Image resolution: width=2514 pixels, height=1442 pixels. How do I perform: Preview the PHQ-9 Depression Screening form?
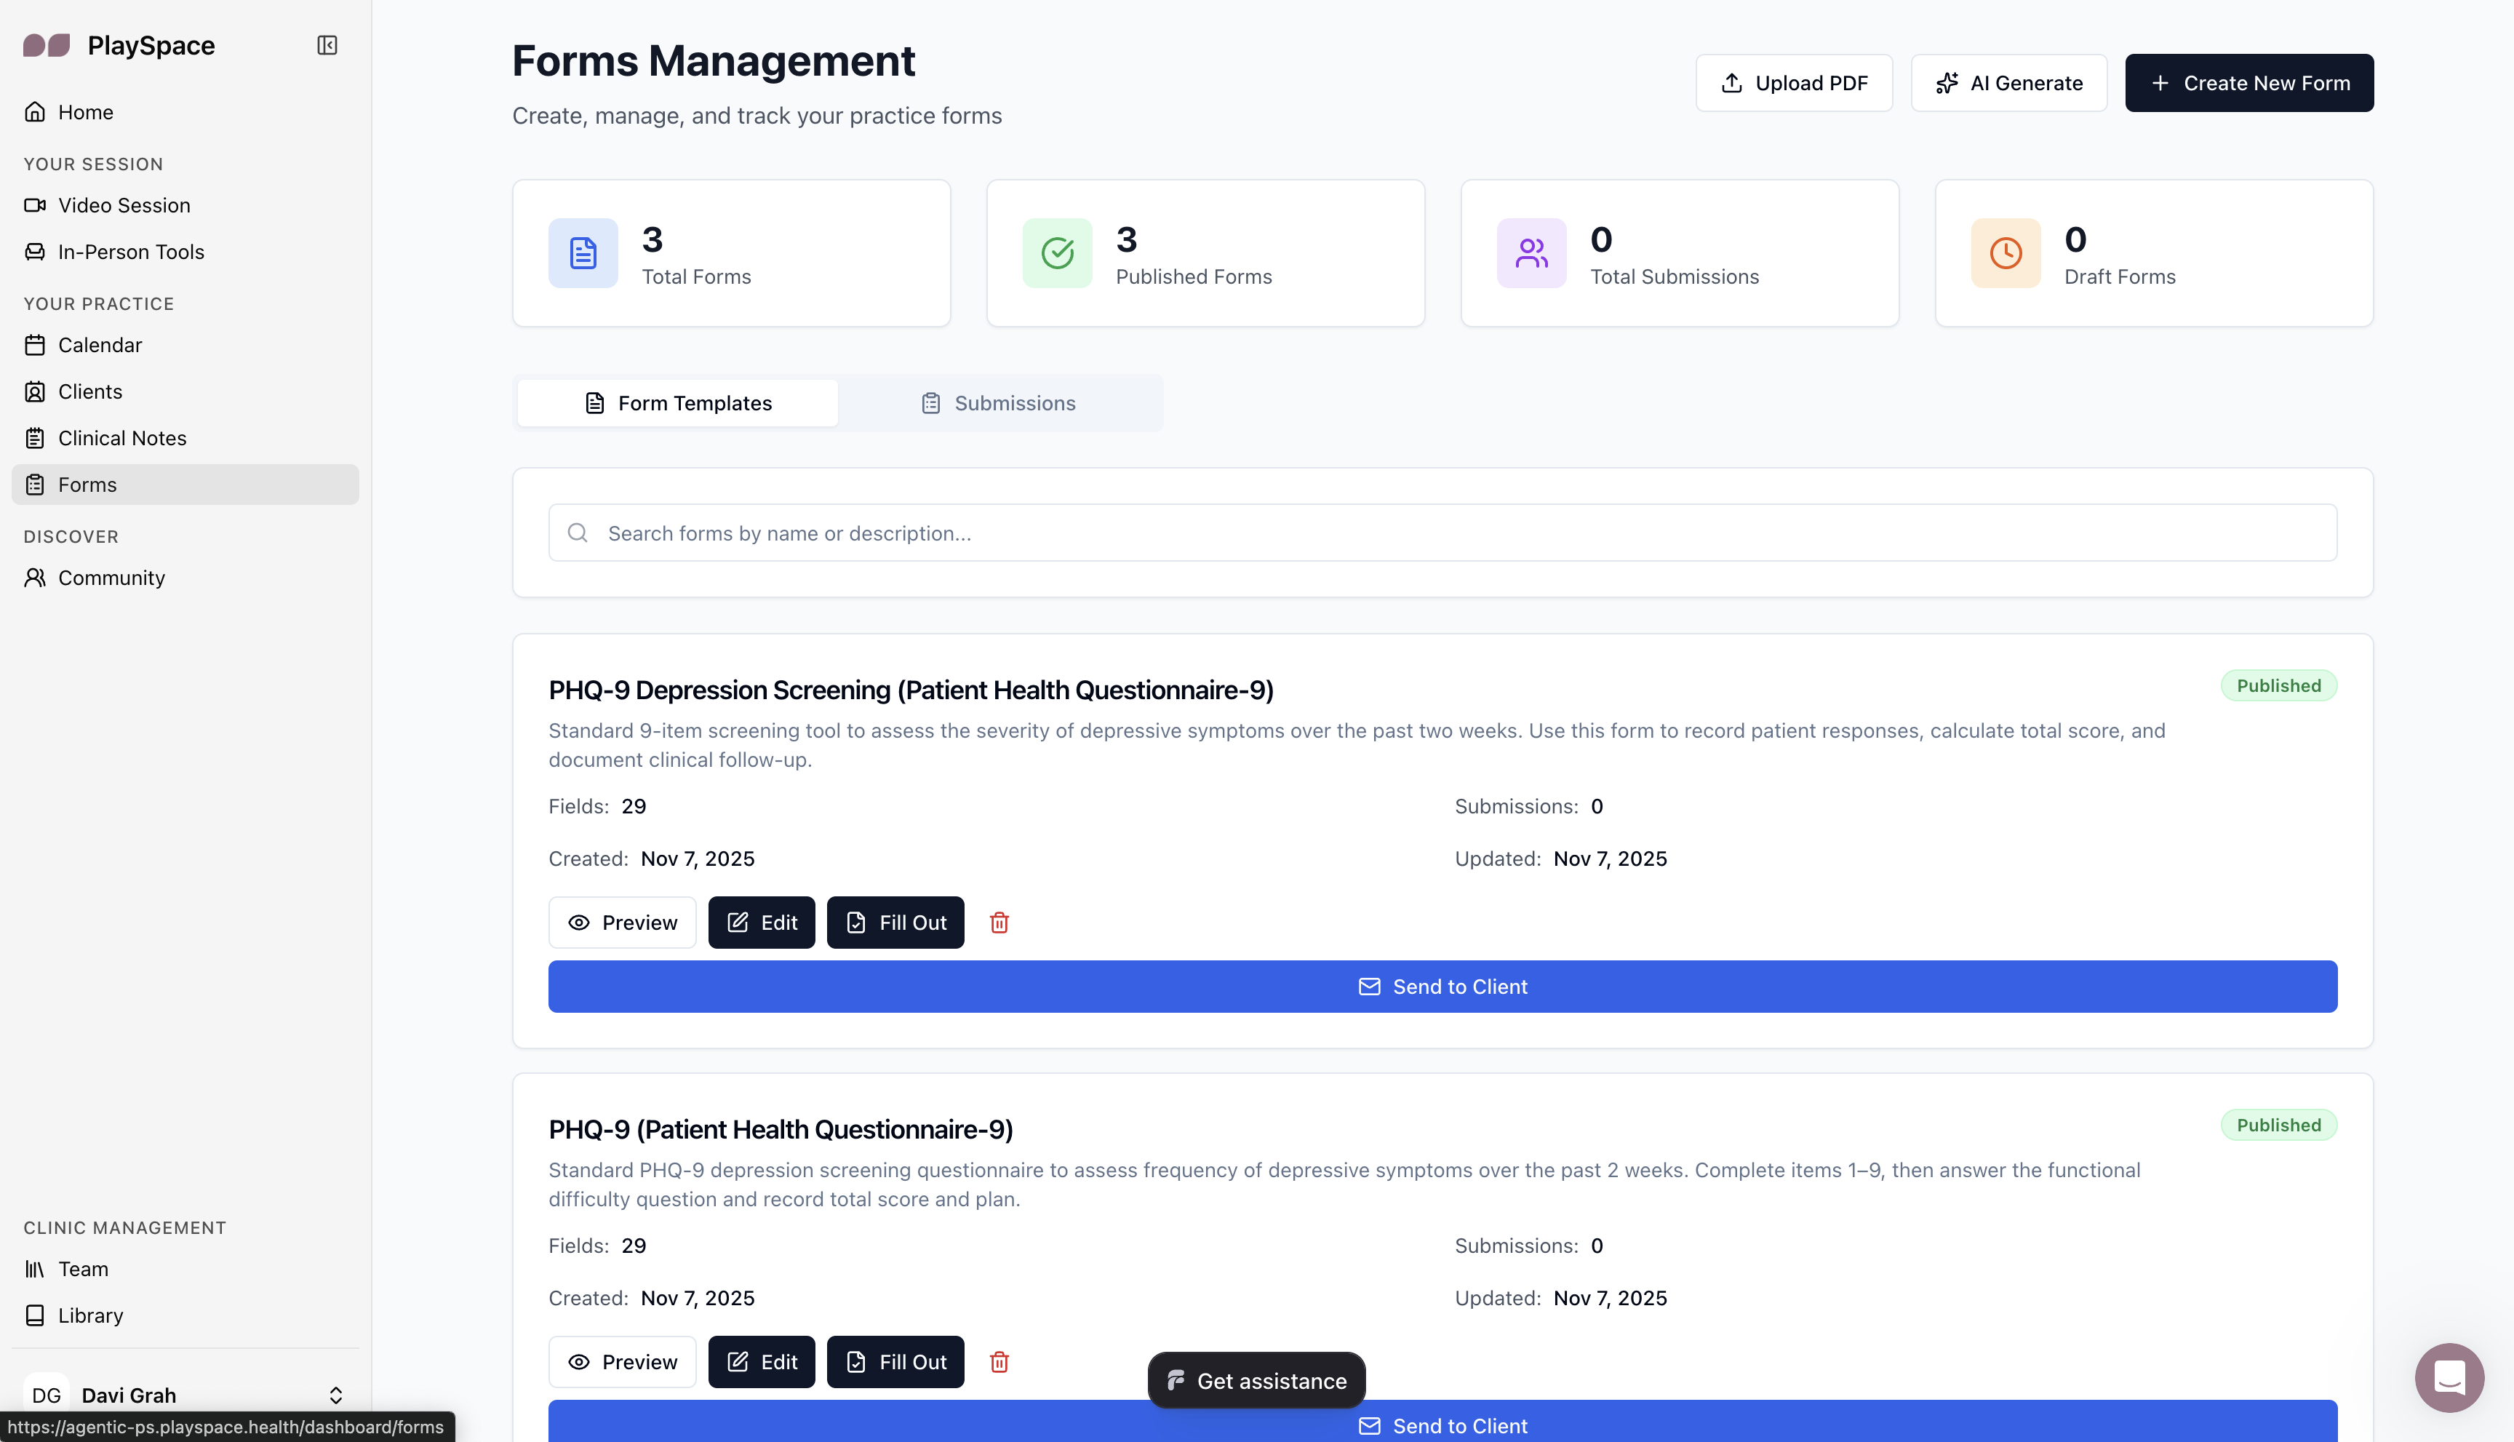[x=622, y=922]
